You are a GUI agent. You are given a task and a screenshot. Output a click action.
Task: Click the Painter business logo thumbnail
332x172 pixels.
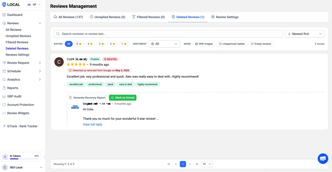(x=75, y=107)
